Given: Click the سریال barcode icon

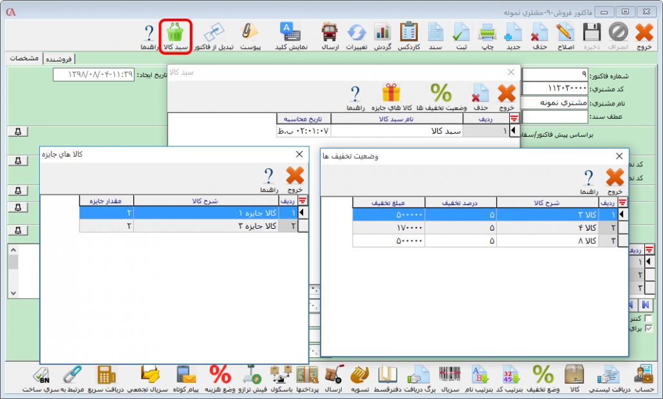Looking at the screenshot, I should click(x=449, y=378).
